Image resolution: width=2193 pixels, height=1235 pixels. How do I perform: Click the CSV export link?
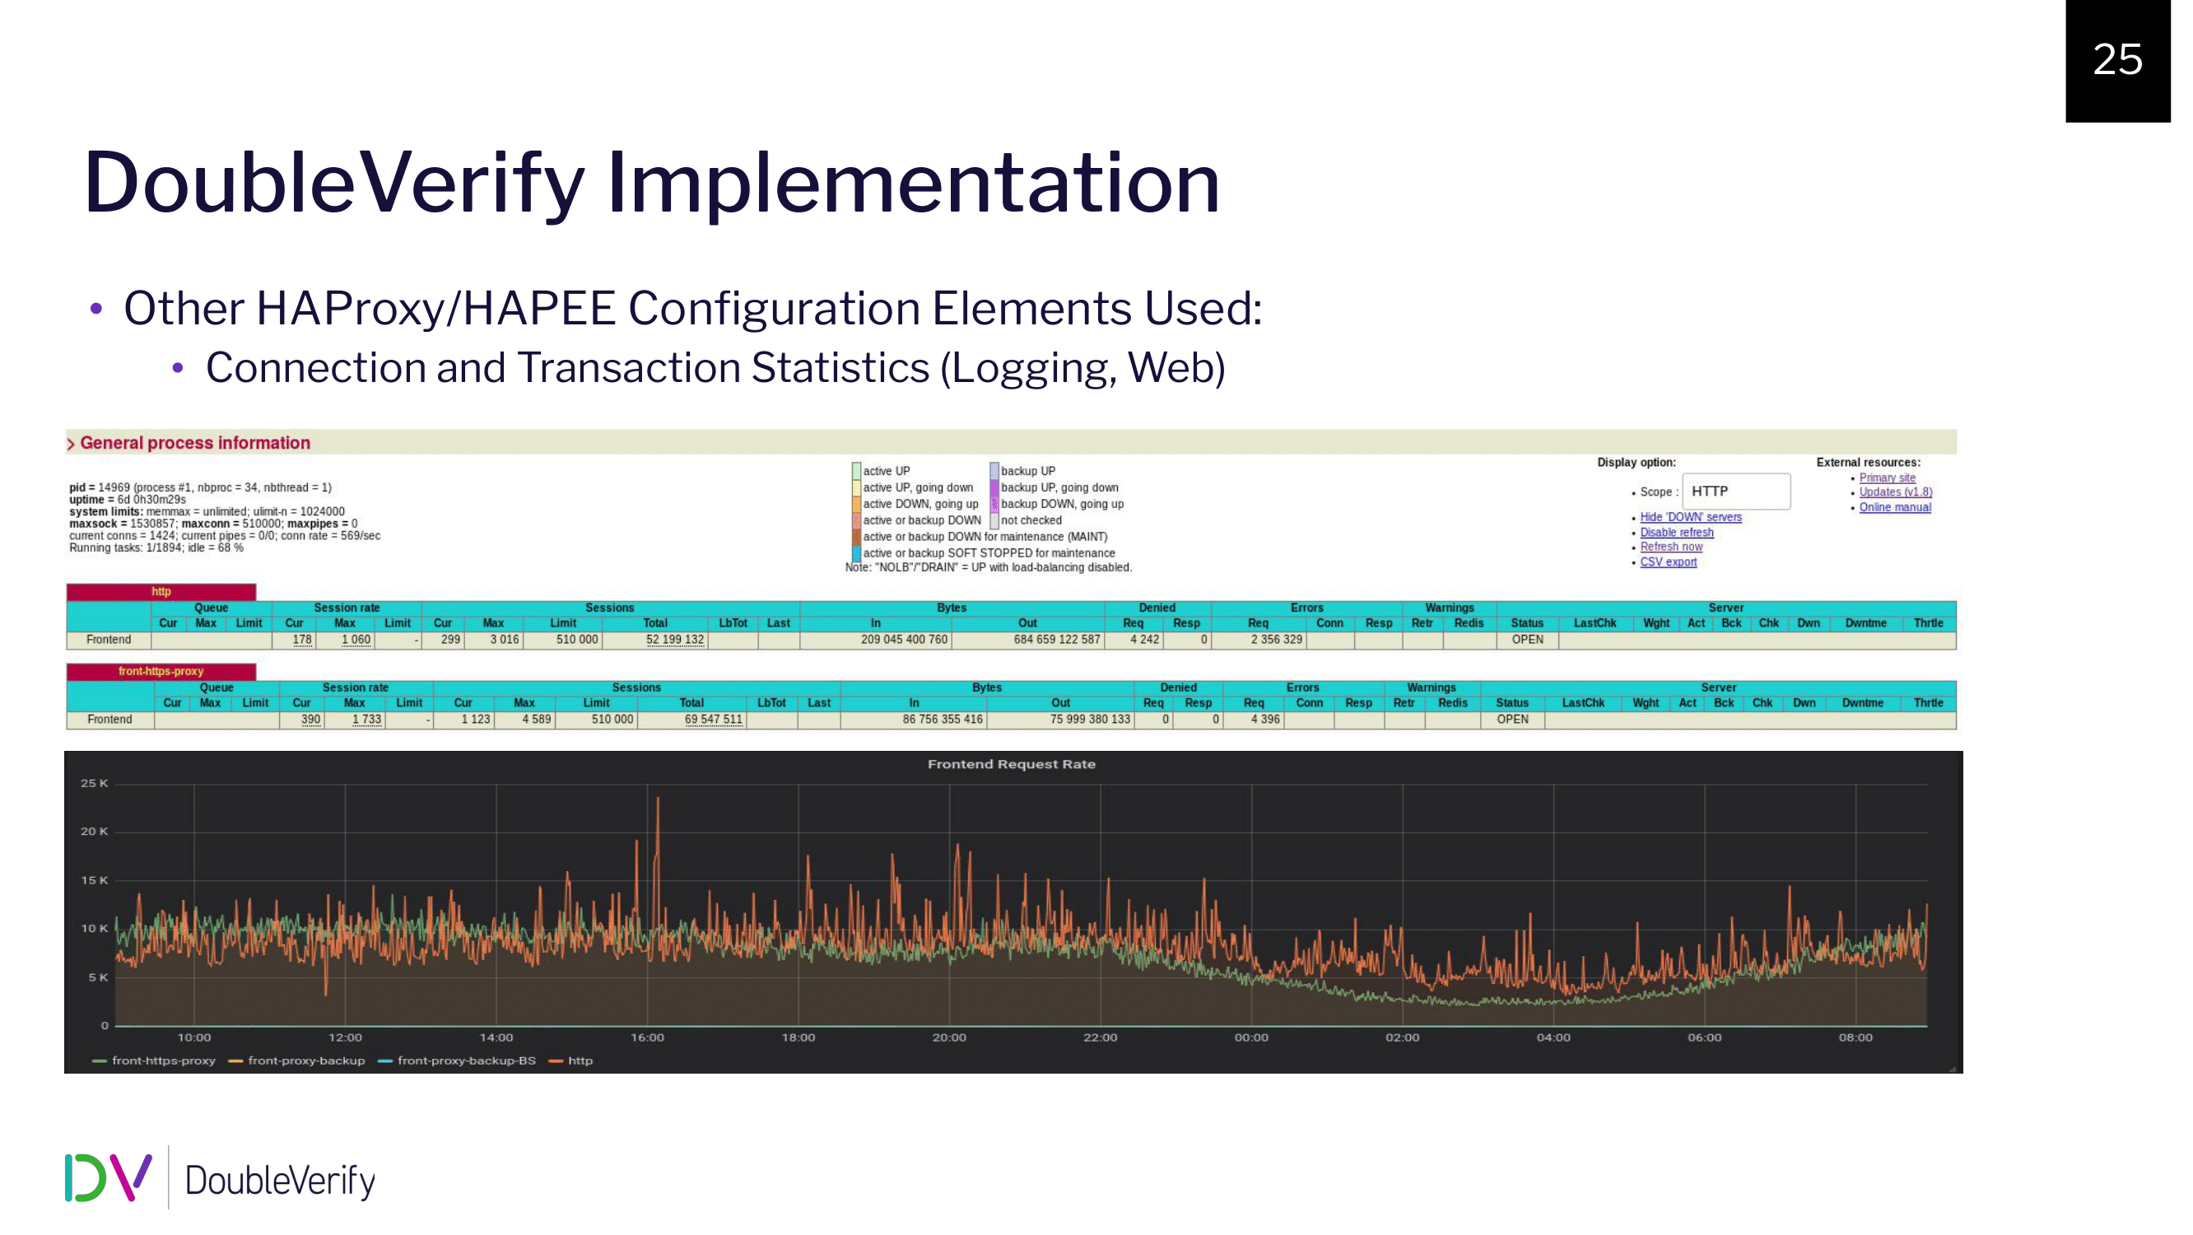(x=1668, y=563)
